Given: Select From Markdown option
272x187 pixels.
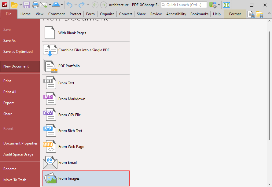Looking at the screenshot, I should [72, 99].
